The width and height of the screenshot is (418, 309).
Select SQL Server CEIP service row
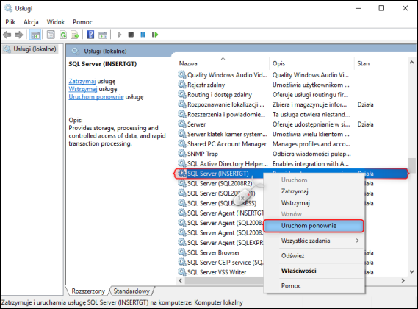click(226, 263)
